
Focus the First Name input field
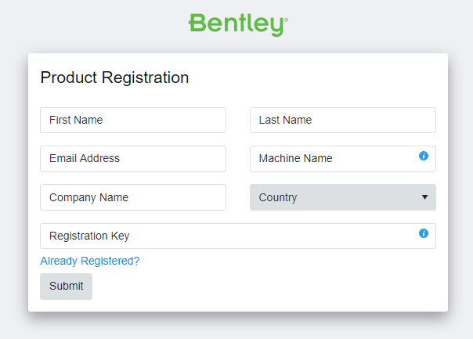point(132,120)
